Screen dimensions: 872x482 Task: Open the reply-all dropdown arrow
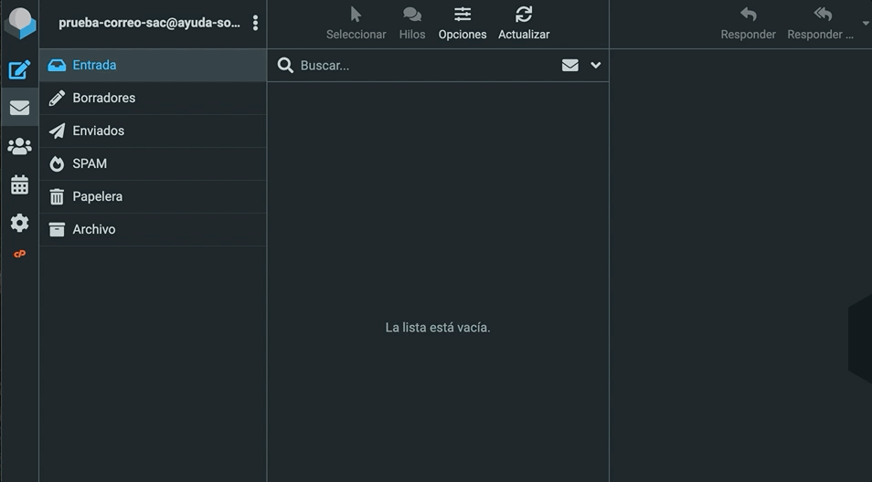click(x=866, y=24)
